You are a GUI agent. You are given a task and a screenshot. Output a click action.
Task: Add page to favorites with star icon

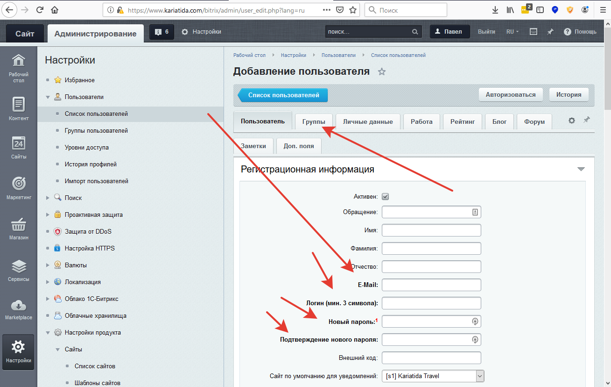(x=382, y=72)
